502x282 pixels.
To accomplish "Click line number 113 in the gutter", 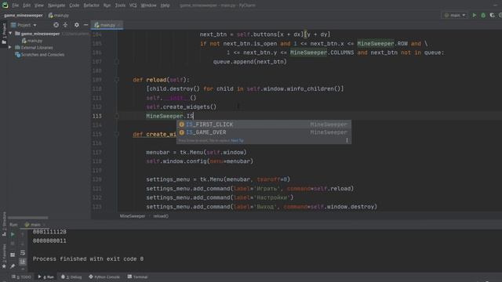I will pos(97,116).
